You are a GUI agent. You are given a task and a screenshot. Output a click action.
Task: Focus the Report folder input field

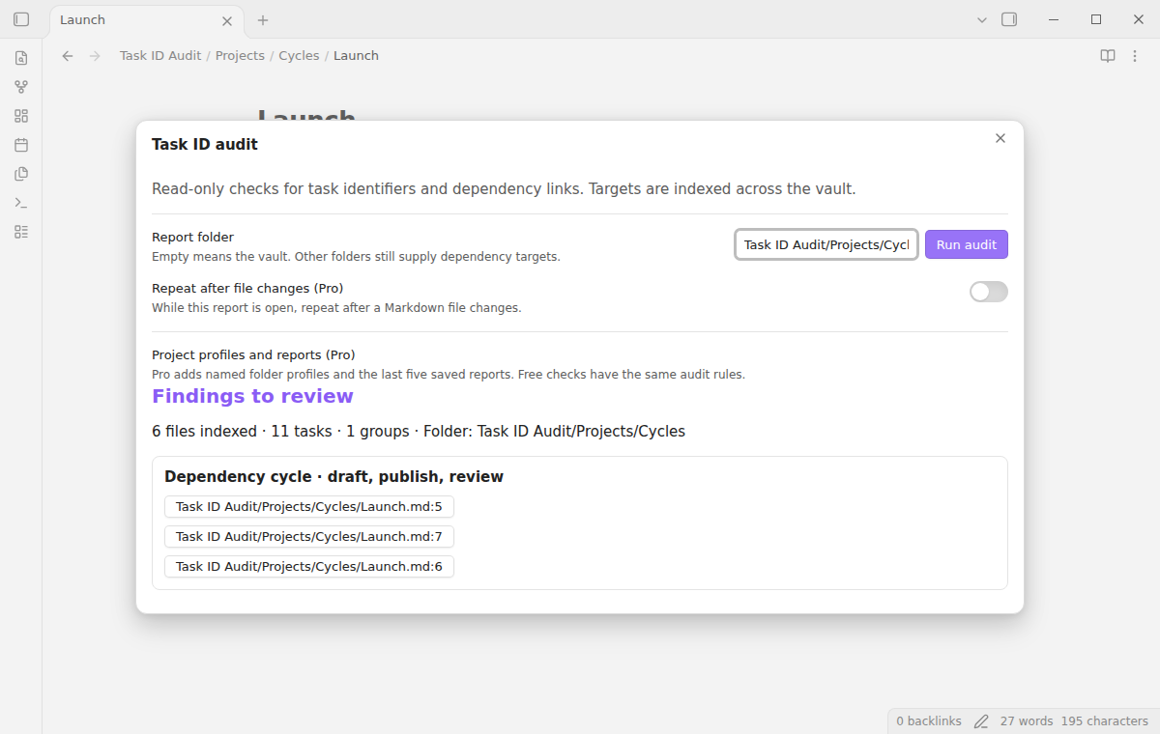pyautogui.click(x=826, y=244)
